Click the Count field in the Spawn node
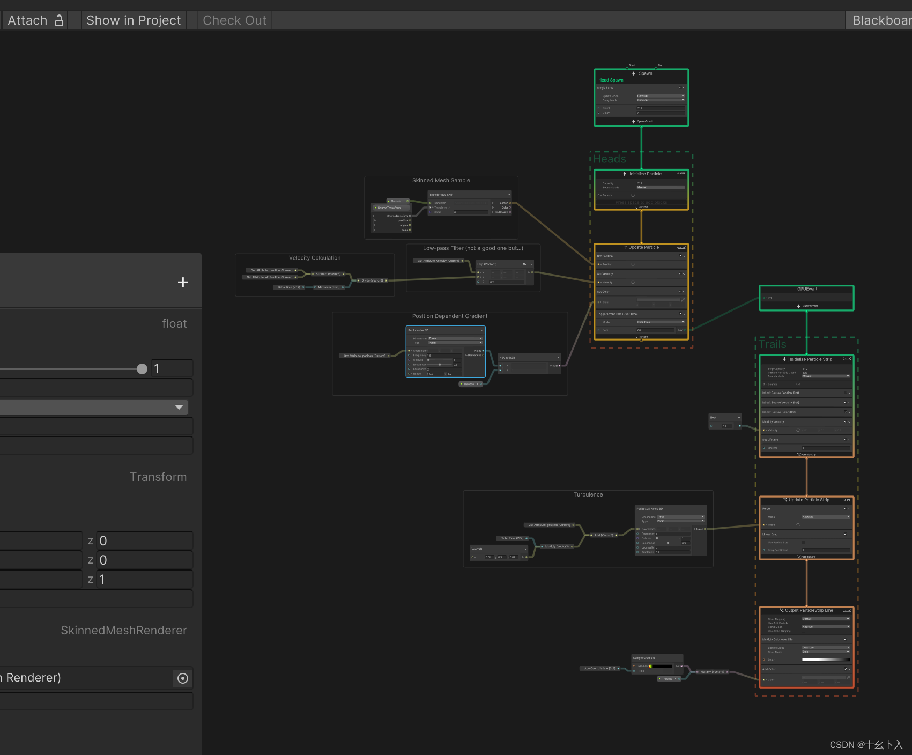 pos(661,108)
